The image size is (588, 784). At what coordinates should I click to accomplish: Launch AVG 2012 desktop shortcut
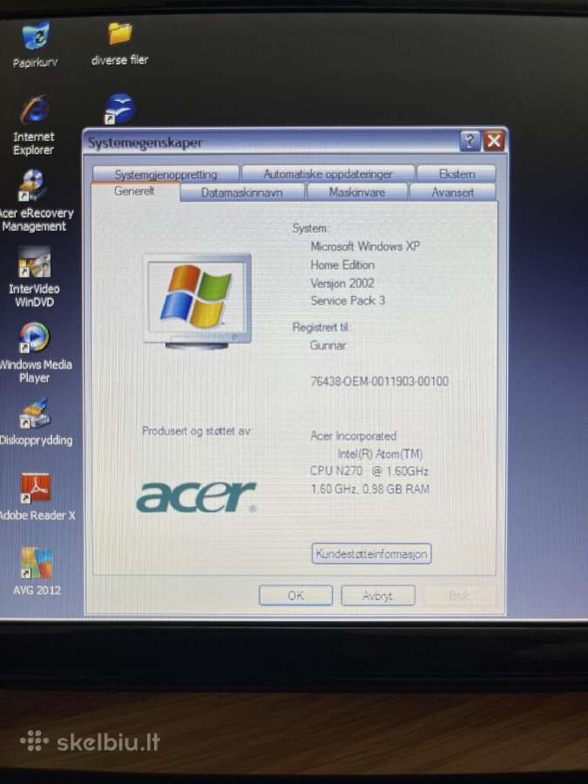[x=36, y=564]
